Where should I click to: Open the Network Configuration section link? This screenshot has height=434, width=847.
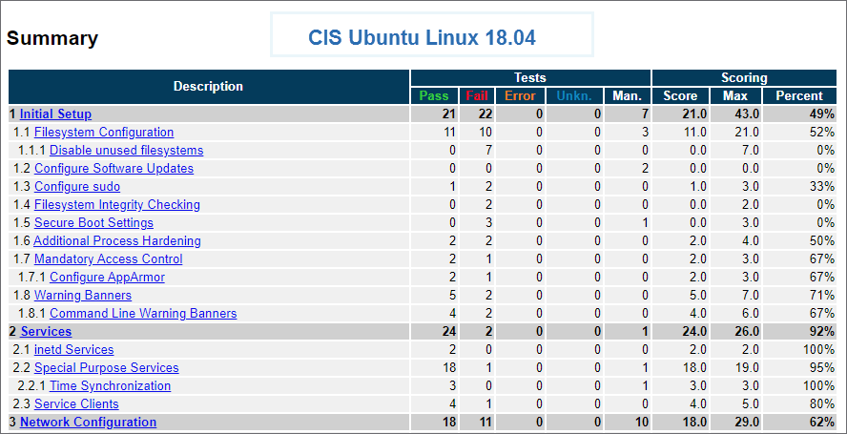pyautogui.click(x=88, y=423)
